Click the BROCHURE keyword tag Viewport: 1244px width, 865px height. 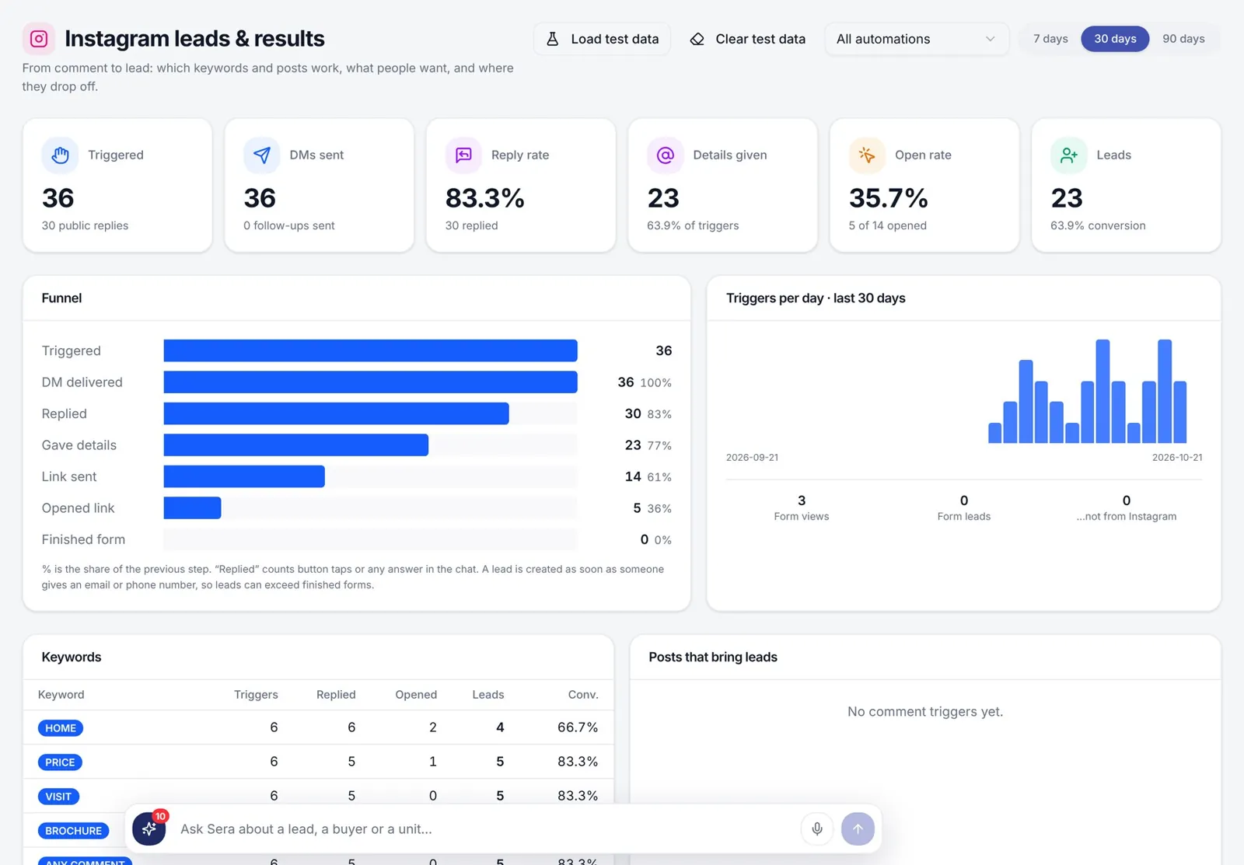coord(73,831)
